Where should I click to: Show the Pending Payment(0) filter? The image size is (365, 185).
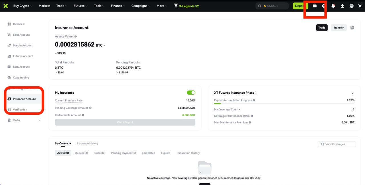coord(123,153)
